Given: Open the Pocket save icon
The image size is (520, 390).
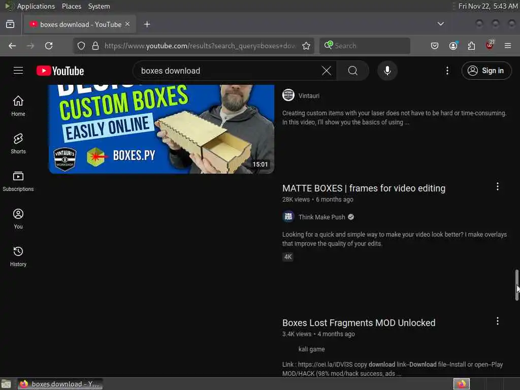Looking at the screenshot, I should click(435, 46).
